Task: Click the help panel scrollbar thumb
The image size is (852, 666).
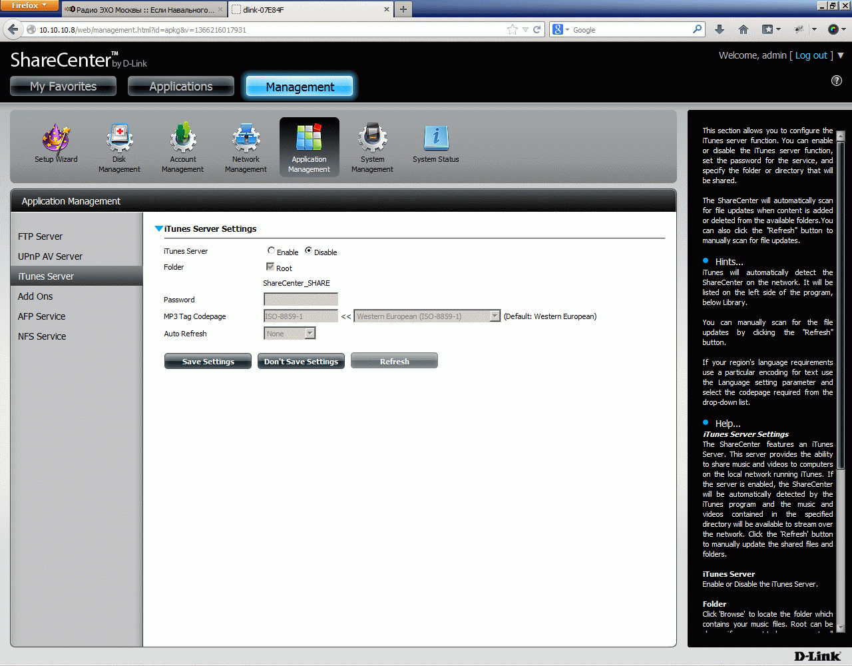Action: tap(840, 304)
